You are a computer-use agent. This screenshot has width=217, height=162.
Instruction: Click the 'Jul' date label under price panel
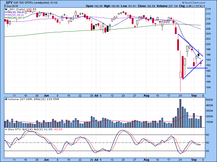click(x=96, y=95)
